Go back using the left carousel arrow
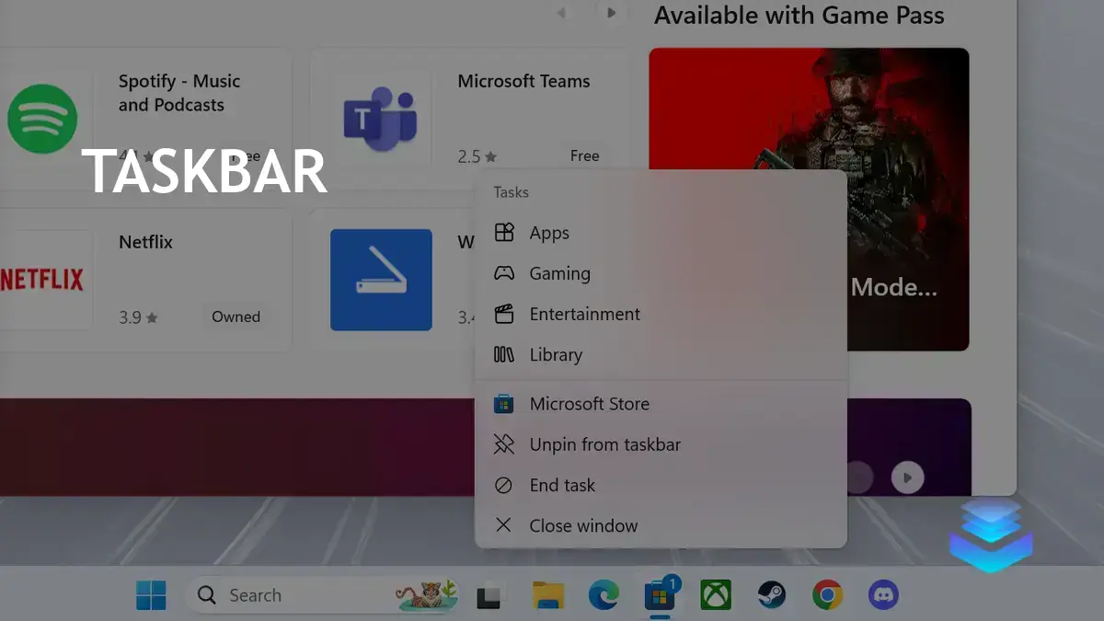1104x621 pixels. tap(561, 13)
